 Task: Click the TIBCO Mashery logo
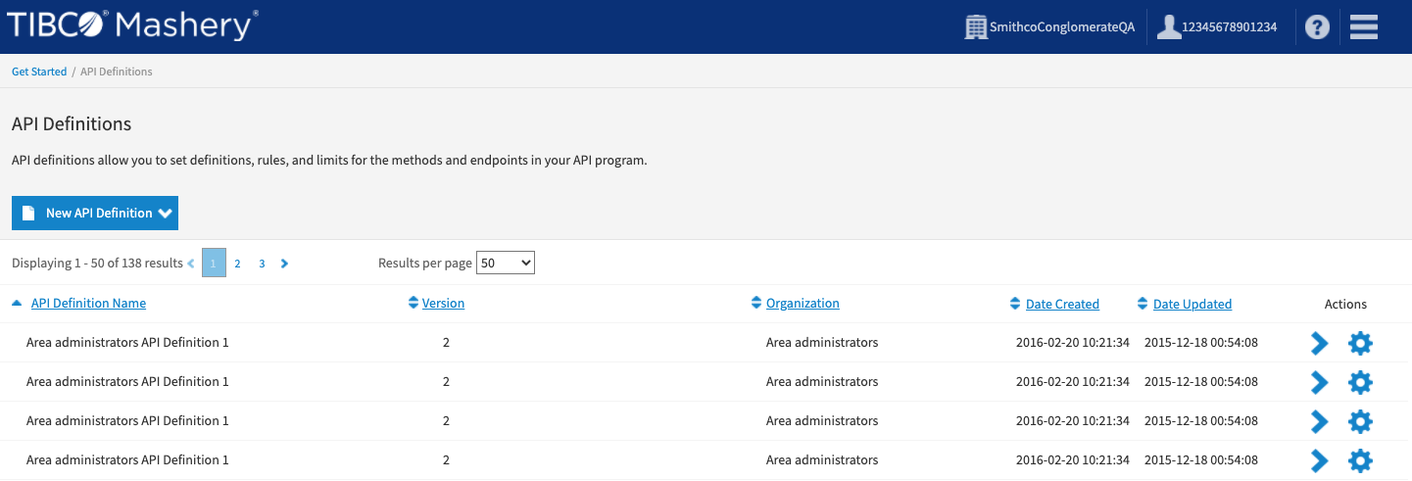click(133, 26)
